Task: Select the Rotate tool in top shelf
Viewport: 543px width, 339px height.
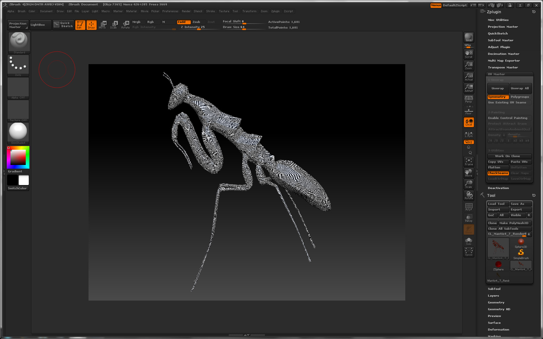Action: (125, 25)
